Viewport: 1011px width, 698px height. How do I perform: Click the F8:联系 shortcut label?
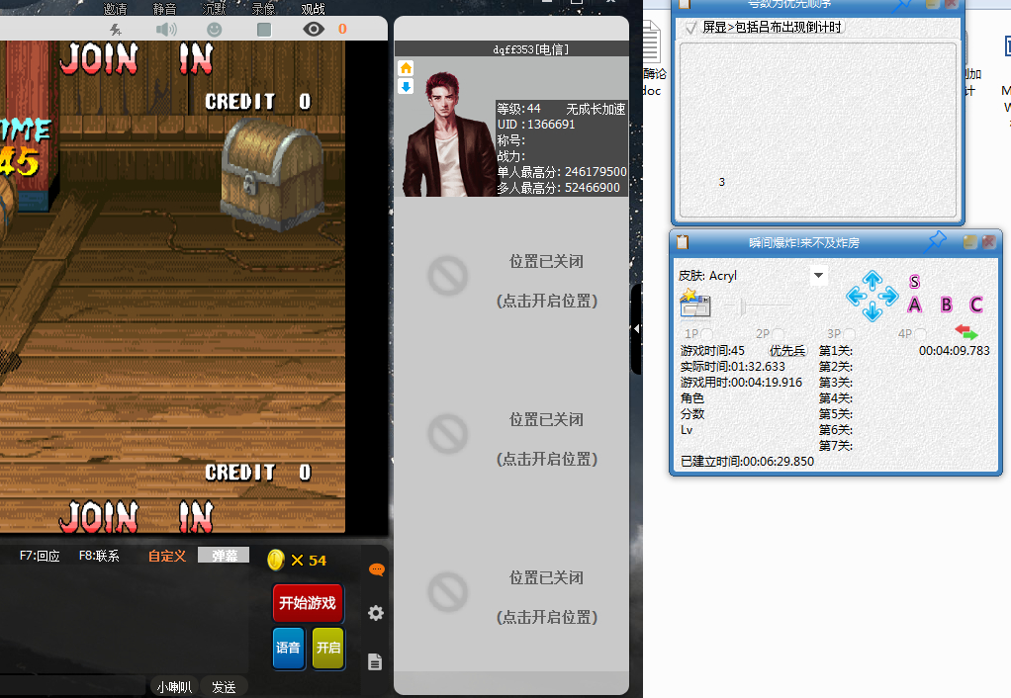[x=99, y=556]
